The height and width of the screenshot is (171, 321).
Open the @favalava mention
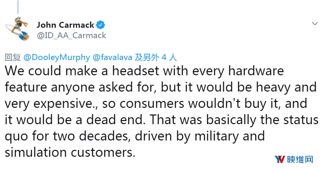pyautogui.click(x=112, y=57)
